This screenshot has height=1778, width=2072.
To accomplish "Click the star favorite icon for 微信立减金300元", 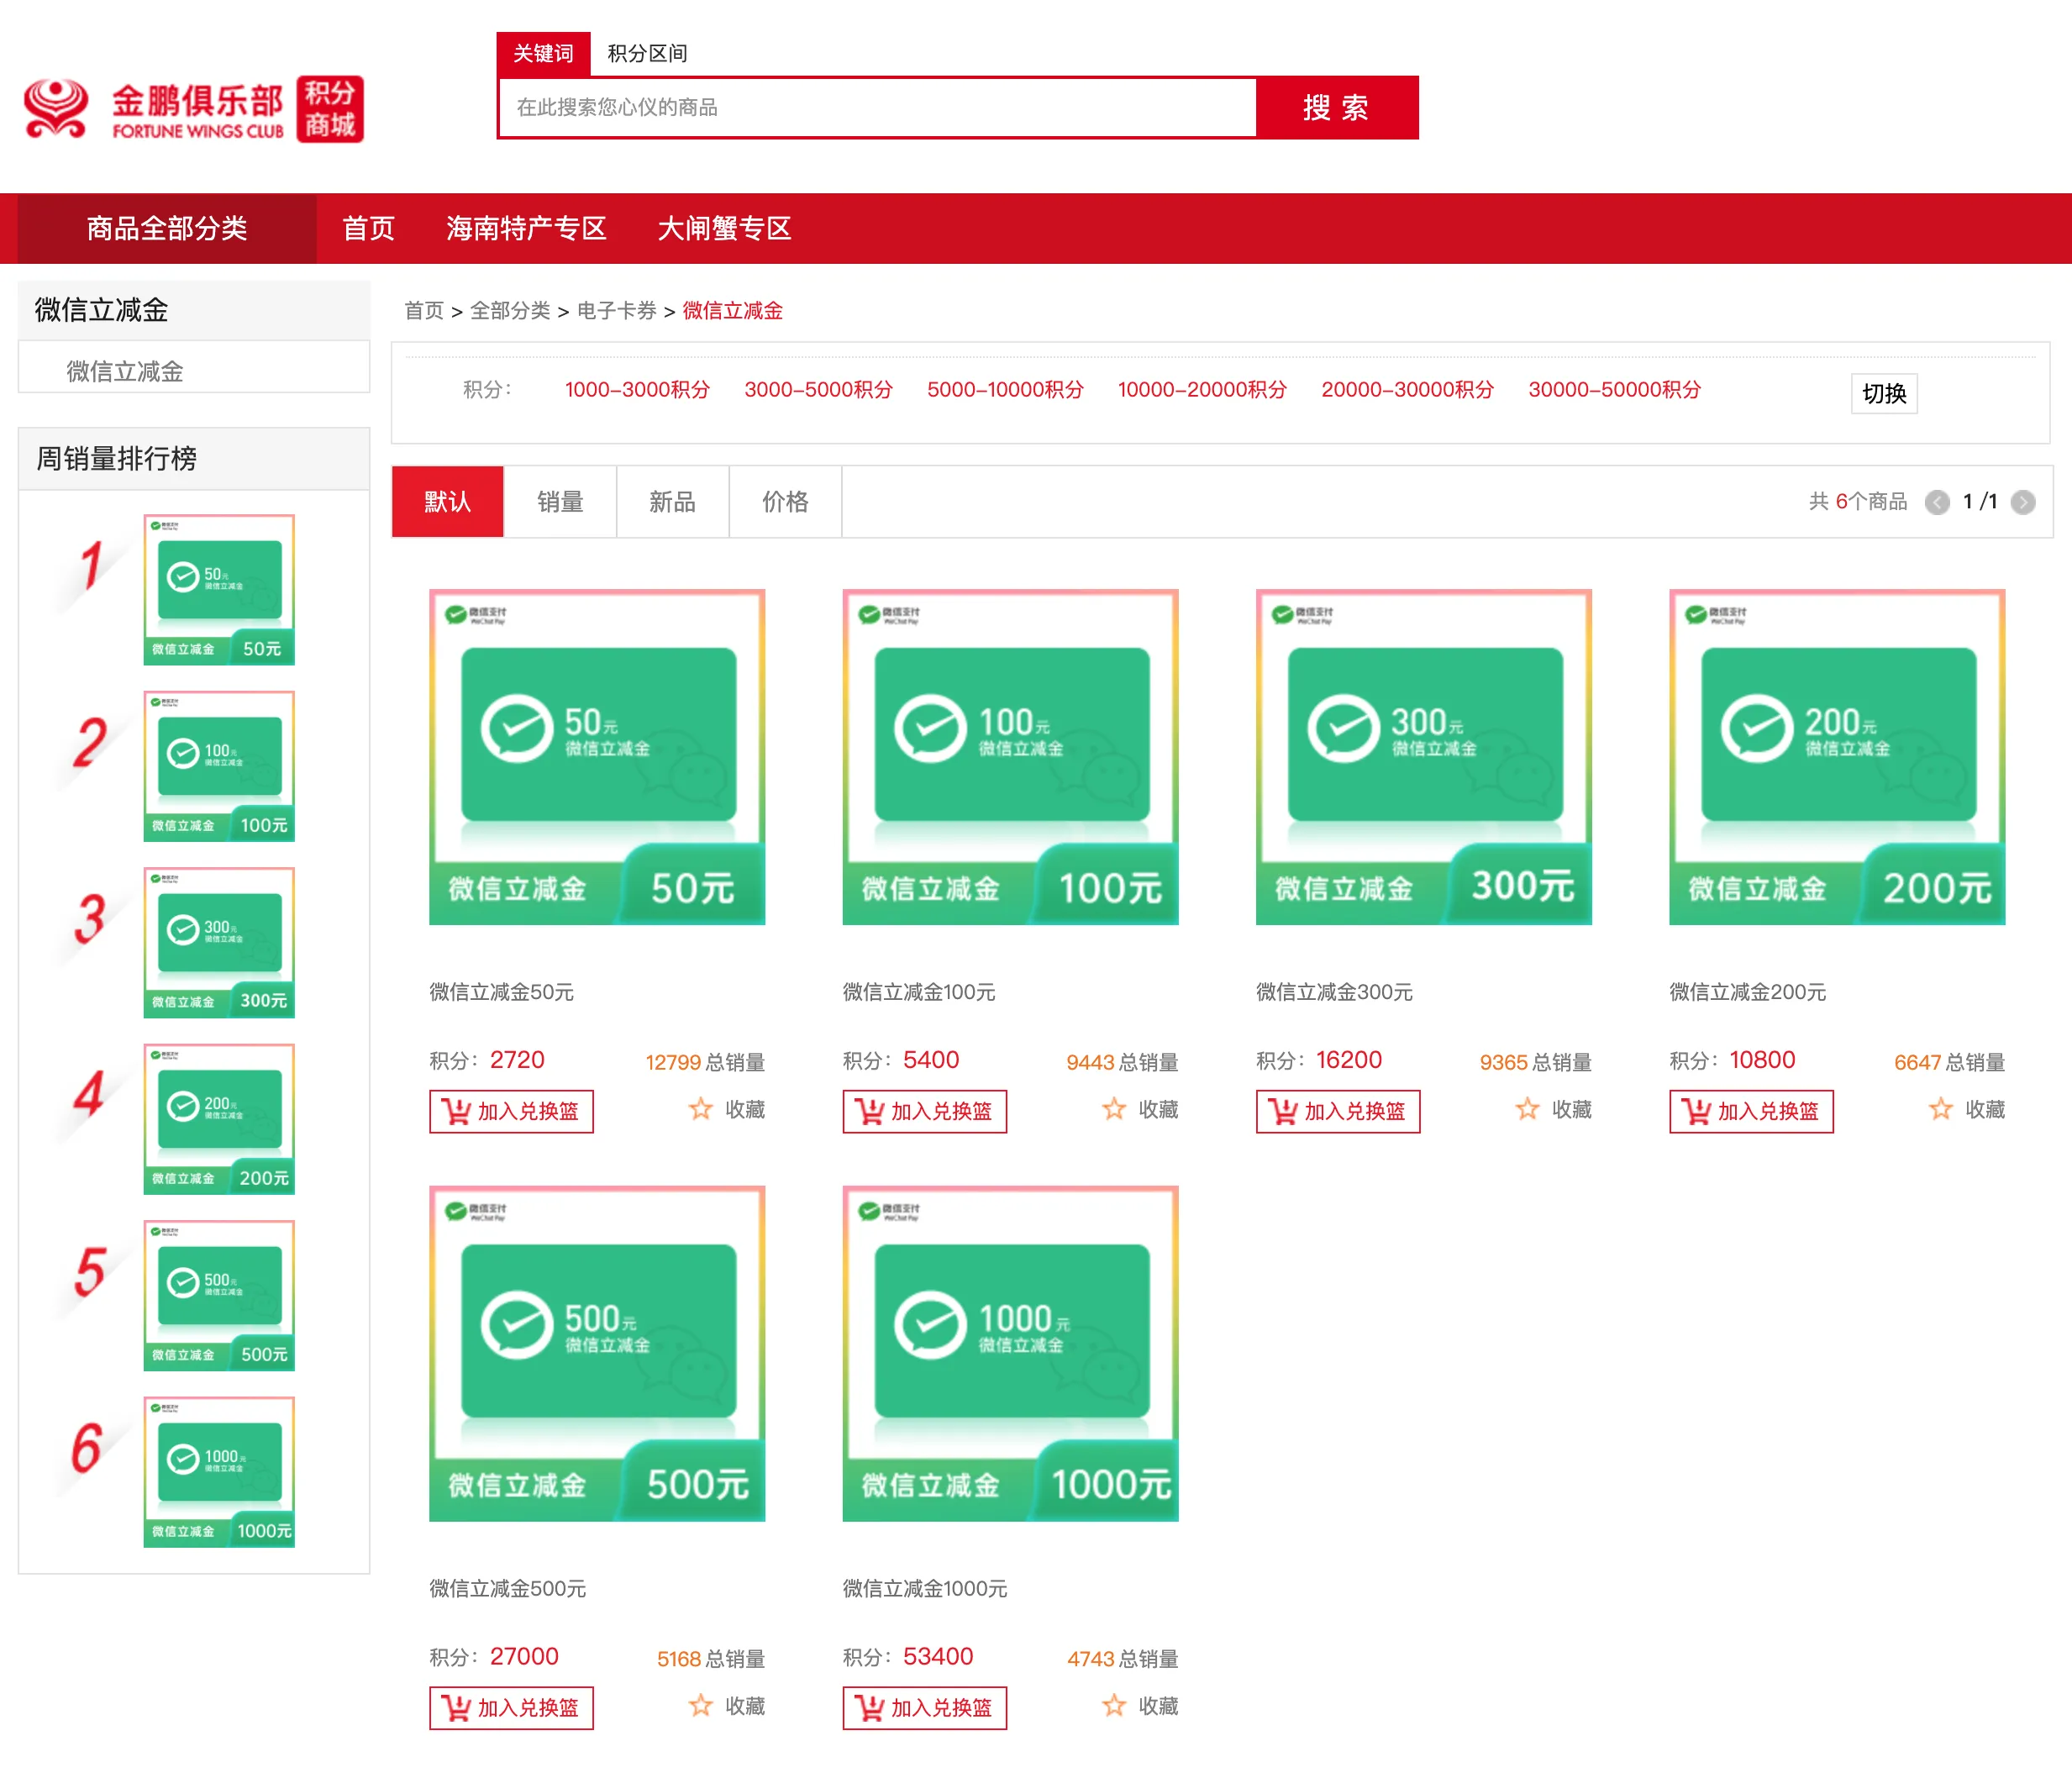I will click(1527, 1109).
